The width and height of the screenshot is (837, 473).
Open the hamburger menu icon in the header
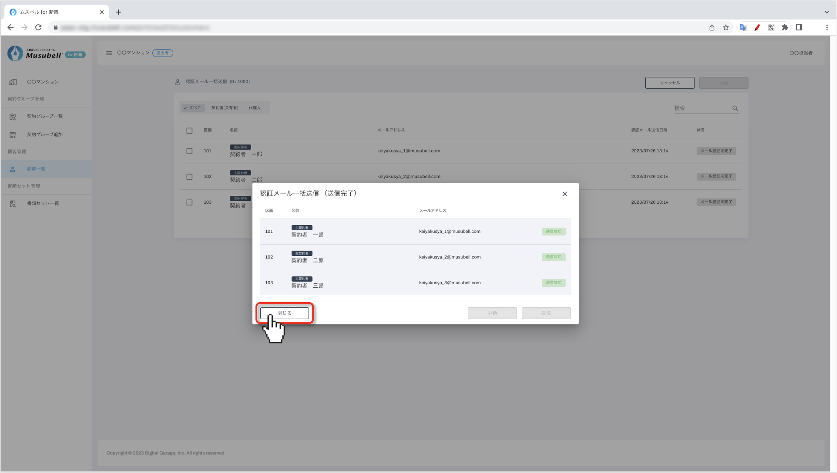click(x=109, y=53)
